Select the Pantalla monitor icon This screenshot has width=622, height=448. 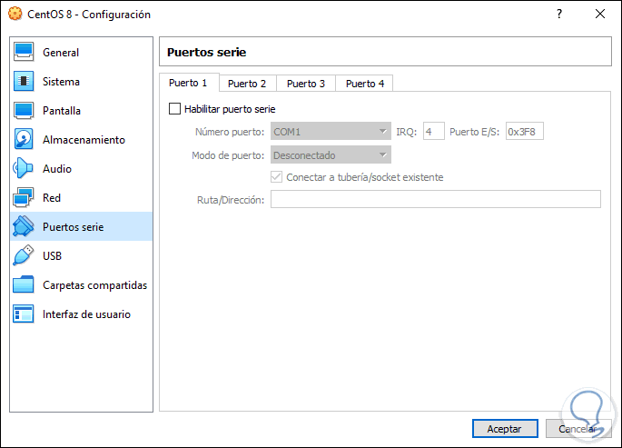point(25,111)
